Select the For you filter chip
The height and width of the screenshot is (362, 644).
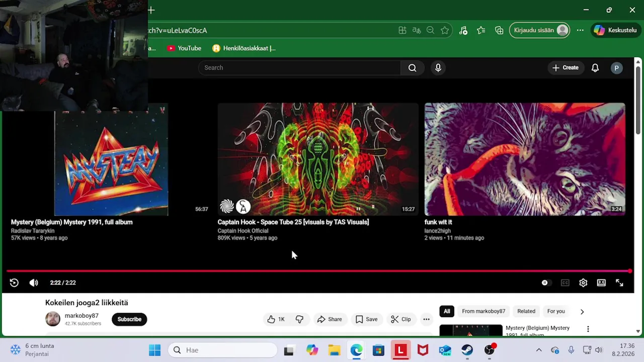click(556, 311)
